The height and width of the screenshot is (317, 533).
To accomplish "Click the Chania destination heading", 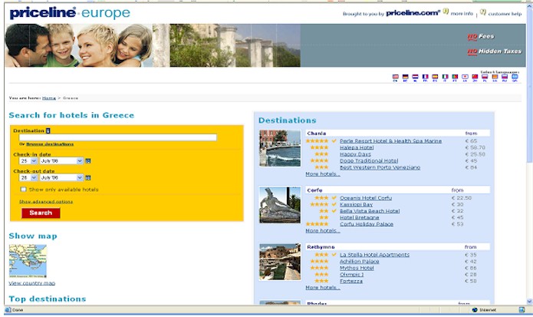I will click(x=317, y=134).
